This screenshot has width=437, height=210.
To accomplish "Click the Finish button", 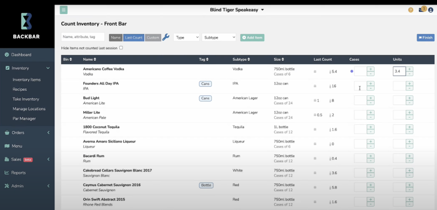I will tap(426, 37).
